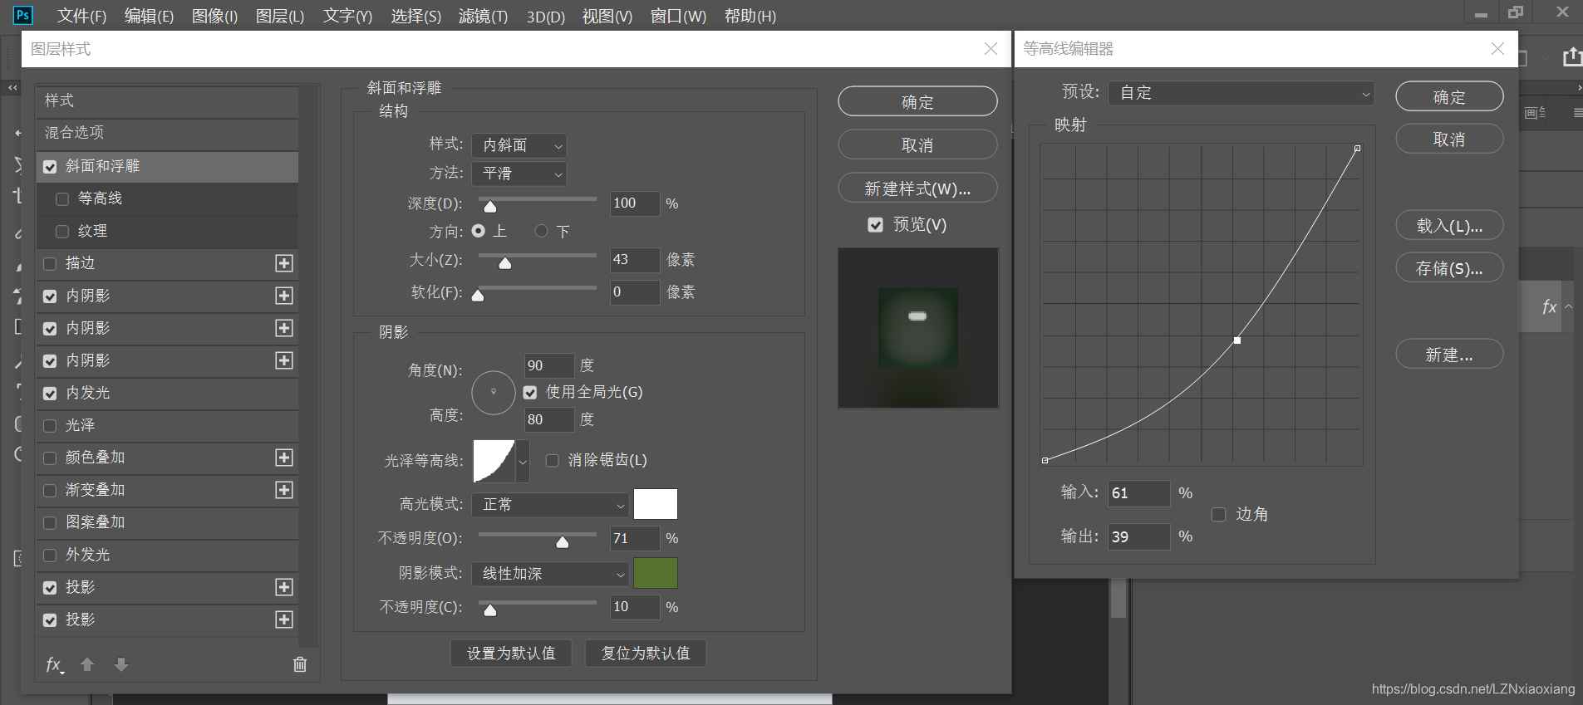Open 样式 dropdown showing 内斜面

(519, 145)
